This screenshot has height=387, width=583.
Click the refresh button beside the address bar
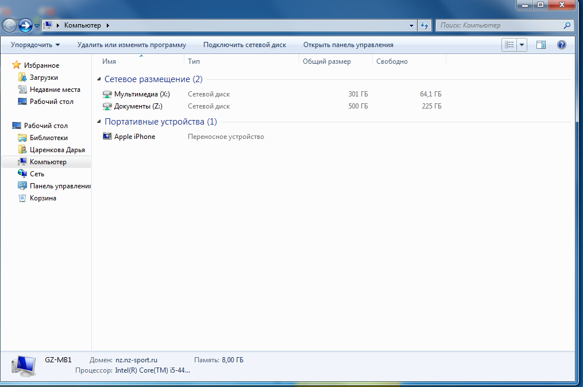(425, 25)
